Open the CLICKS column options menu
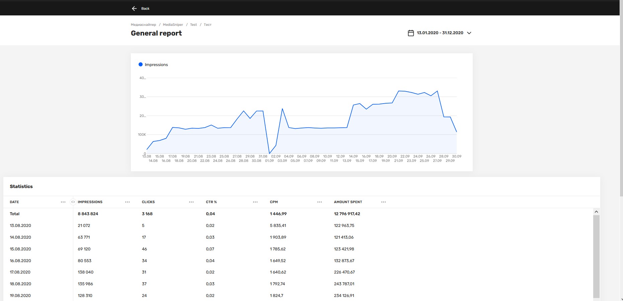 coord(191,202)
